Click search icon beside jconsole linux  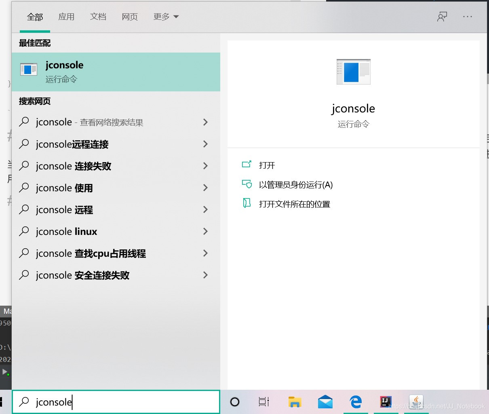[x=24, y=231]
